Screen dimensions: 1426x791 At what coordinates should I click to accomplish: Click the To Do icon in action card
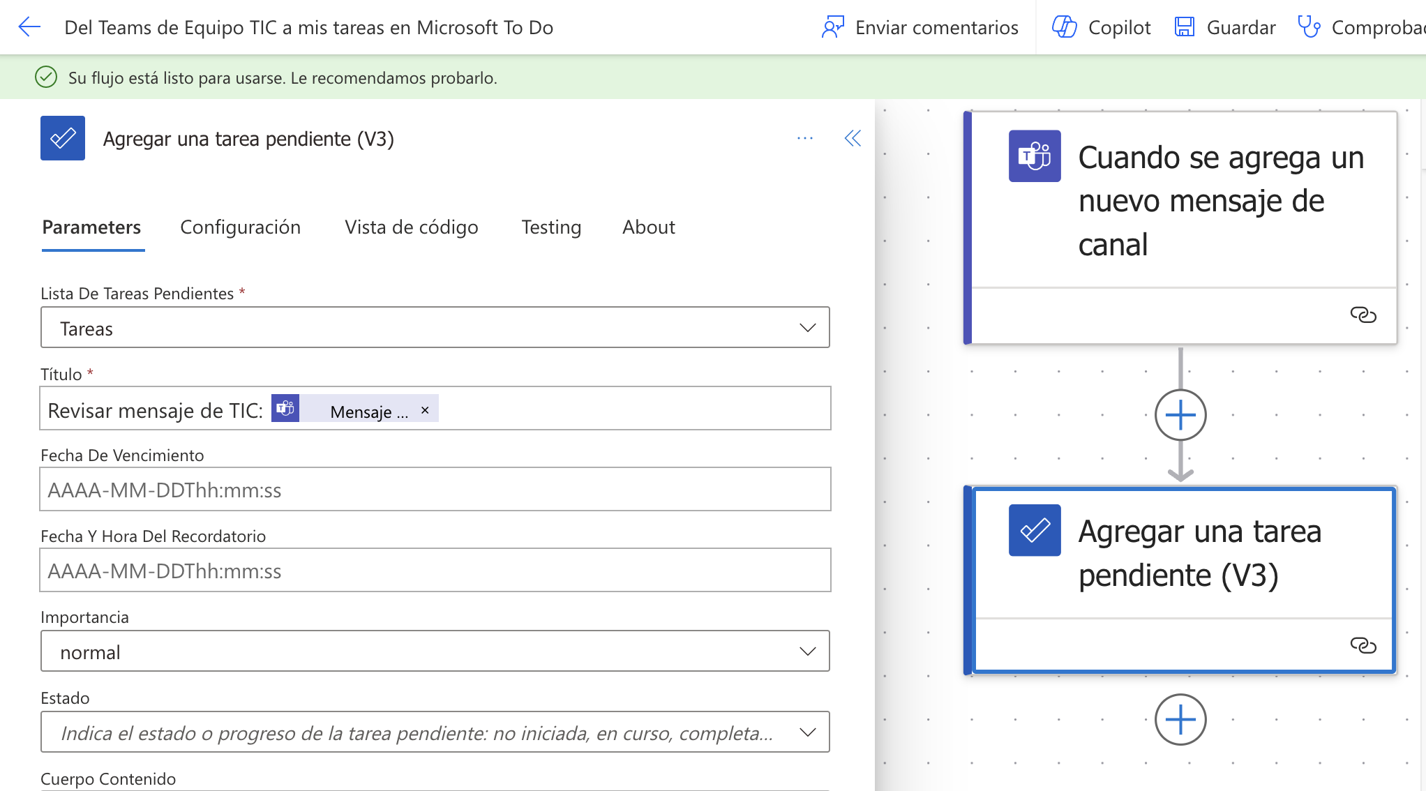point(1035,530)
